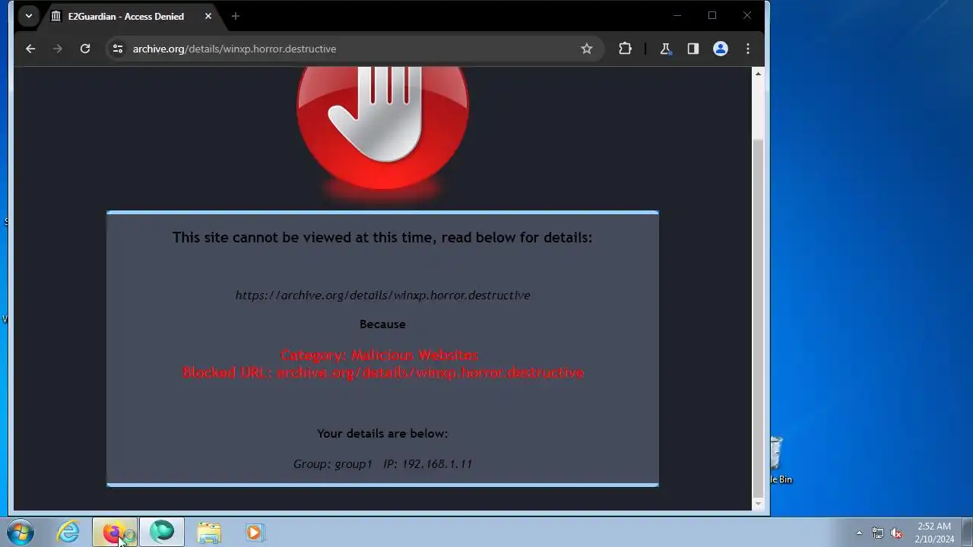The width and height of the screenshot is (973, 547).
Task: Click 'Category: Malicious Websites' red text
Action: [379, 355]
